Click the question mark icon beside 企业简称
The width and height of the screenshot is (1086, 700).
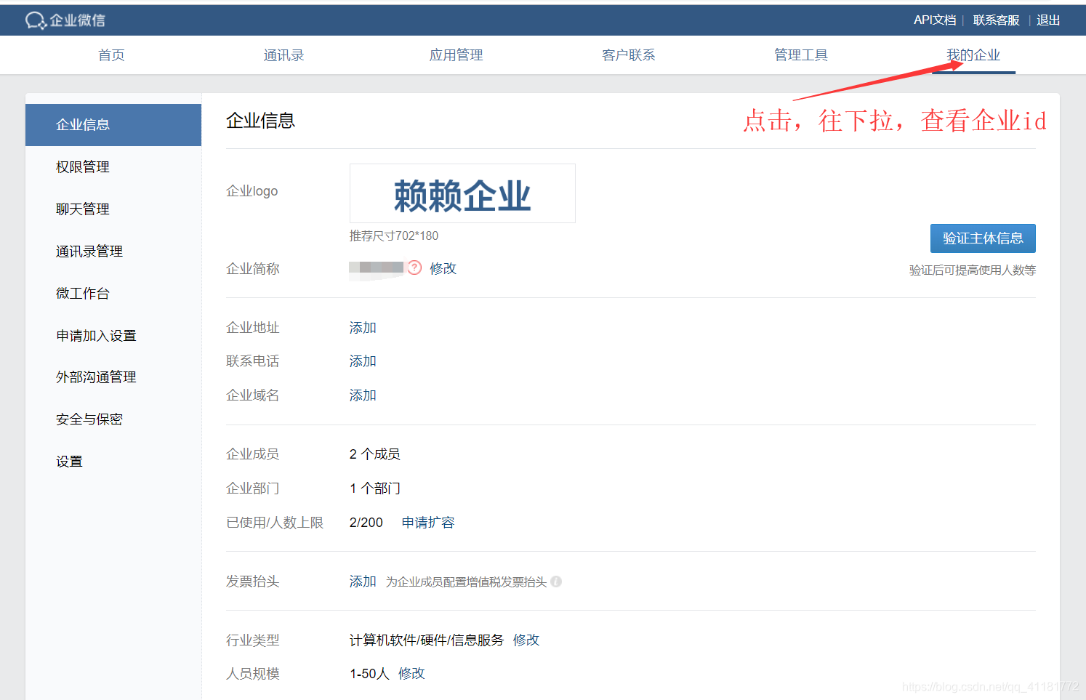click(414, 267)
